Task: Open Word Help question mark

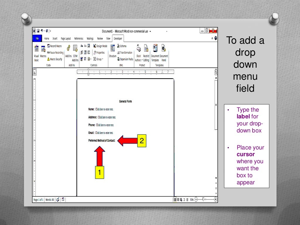Action: [216, 38]
